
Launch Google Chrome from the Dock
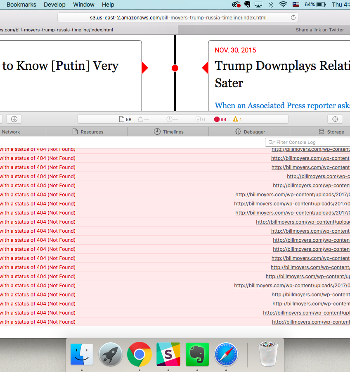140,354
